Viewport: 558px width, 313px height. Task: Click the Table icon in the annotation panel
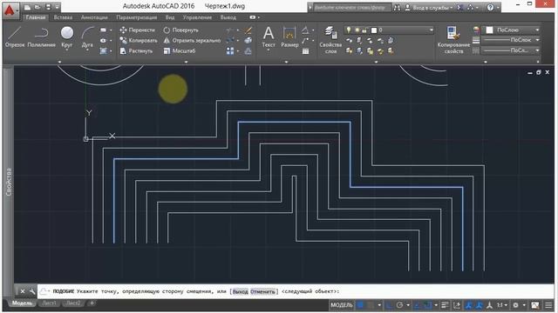point(306,51)
